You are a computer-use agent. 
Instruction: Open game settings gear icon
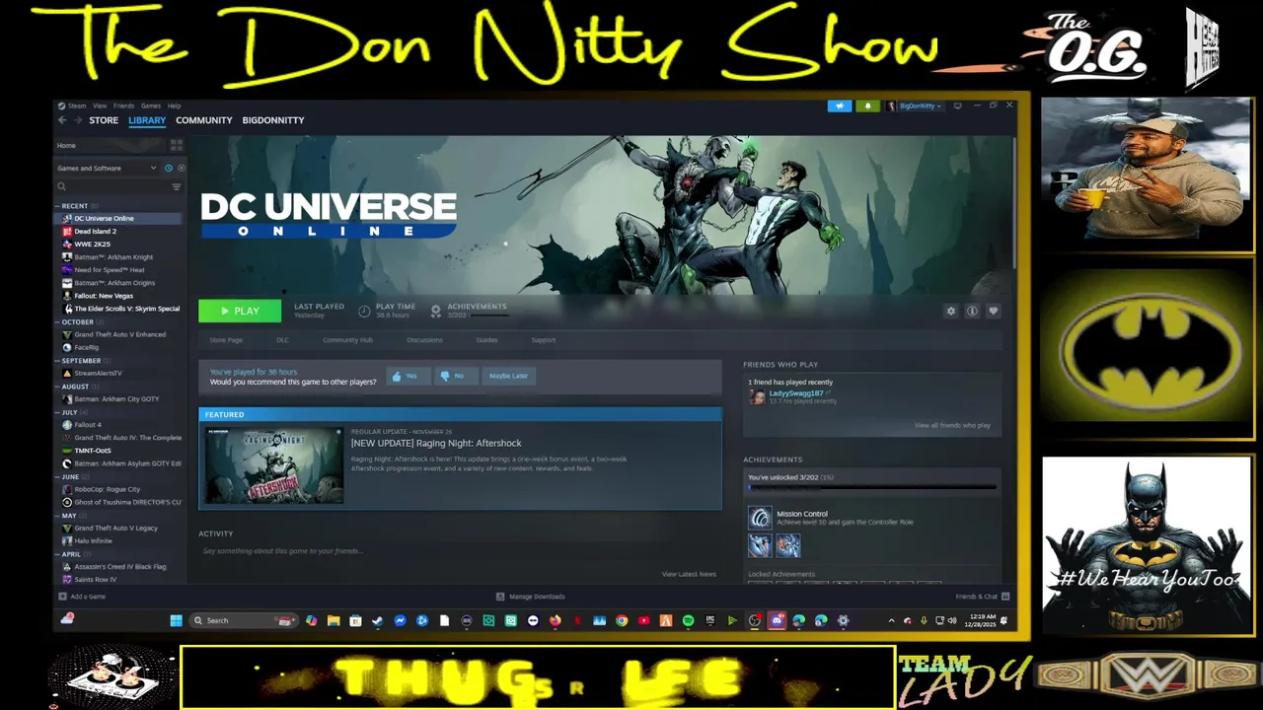pyautogui.click(x=951, y=311)
